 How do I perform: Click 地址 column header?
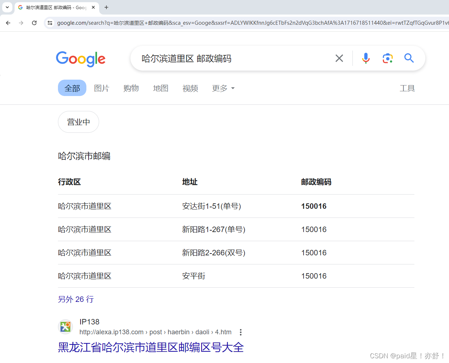click(x=190, y=182)
